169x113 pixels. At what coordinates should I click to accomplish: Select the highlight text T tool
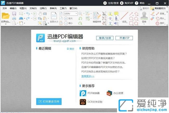(x=110, y=14)
